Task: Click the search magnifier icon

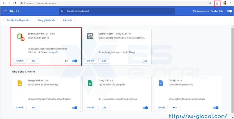Action: (x=62, y=11)
